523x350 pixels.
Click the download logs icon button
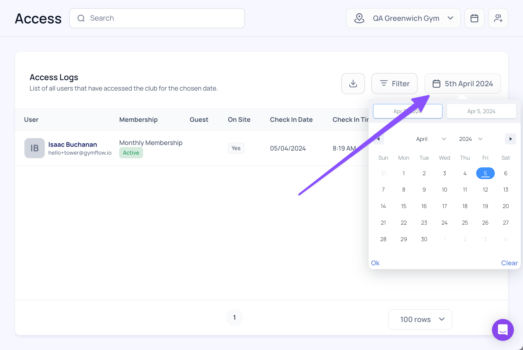(353, 84)
